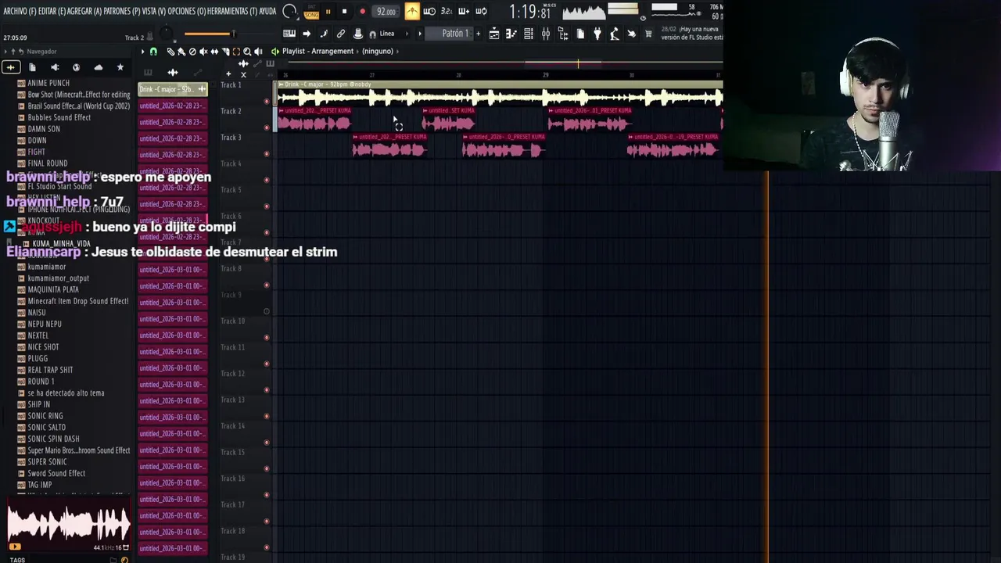Click the orange master slider in toolbar

(x=209, y=34)
